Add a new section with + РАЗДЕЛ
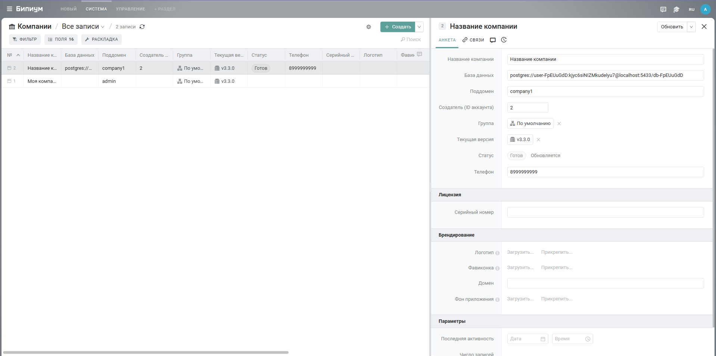The height and width of the screenshot is (356, 716). tap(165, 9)
